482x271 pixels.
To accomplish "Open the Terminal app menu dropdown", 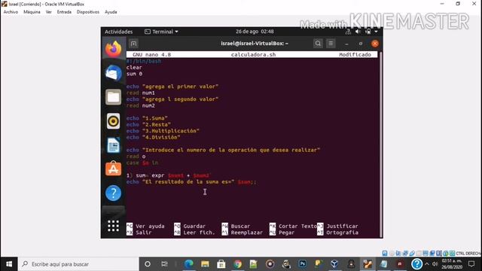I will (x=161, y=32).
